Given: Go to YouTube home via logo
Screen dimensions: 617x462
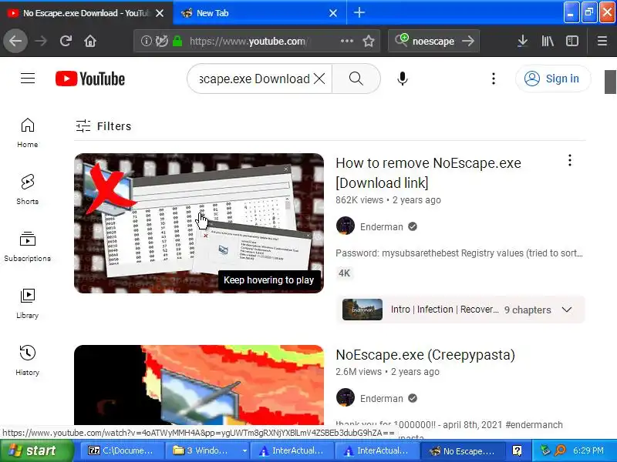Looking at the screenshot, I should click(x=90, y=79).
